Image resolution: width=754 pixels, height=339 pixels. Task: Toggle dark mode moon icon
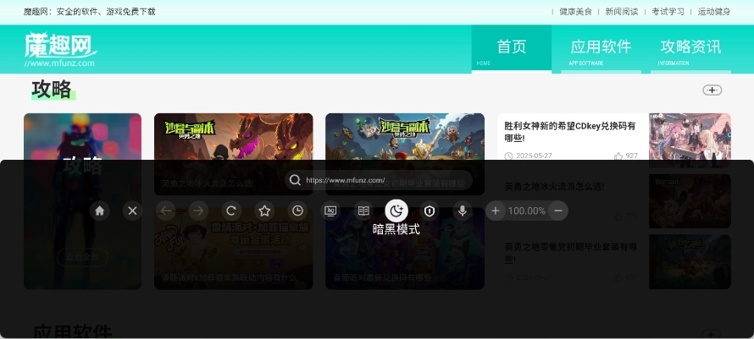(396, 211)
